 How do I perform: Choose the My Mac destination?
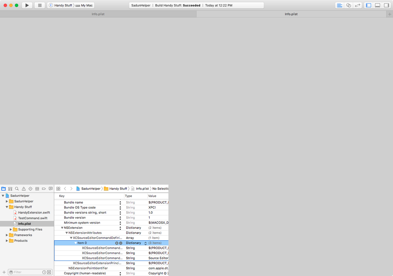[x=84, y=6]
